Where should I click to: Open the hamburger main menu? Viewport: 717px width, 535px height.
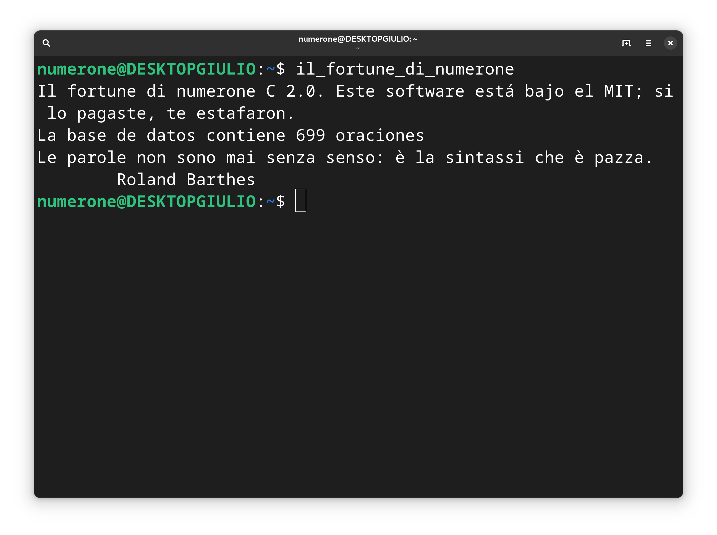[648, 43]
